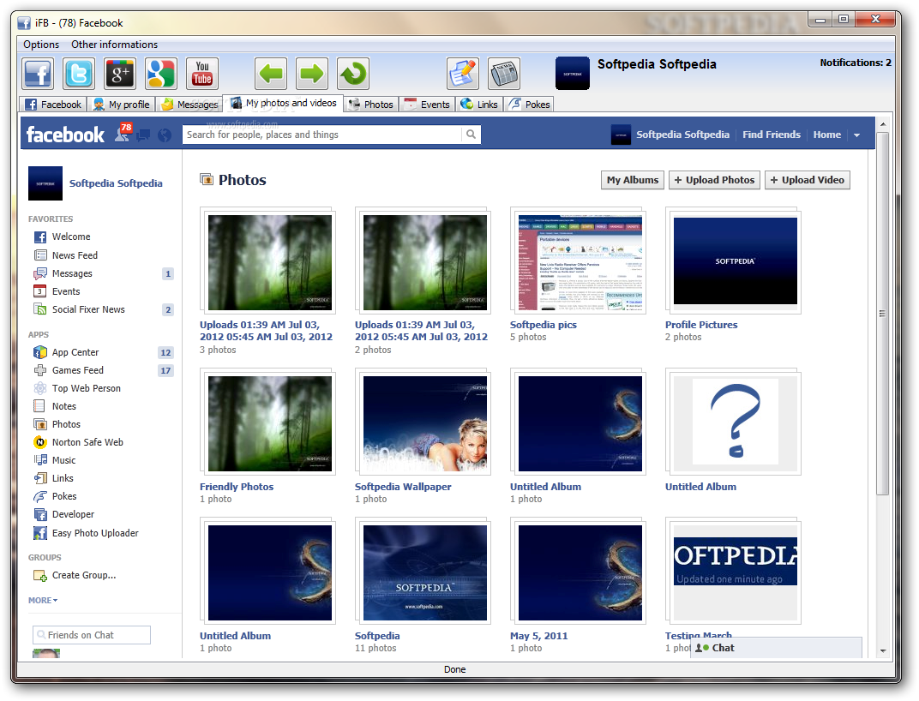This screenshot has width=919, height=701.
Task: Click the scroll up arrow of page
Action: [883, 125]
